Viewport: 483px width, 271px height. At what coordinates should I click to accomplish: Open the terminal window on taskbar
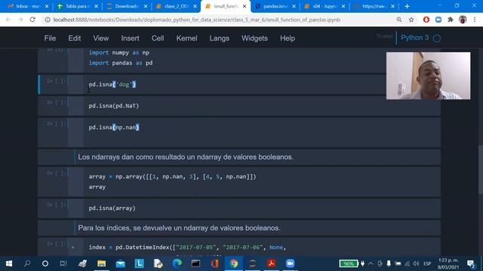coord(195,263)
